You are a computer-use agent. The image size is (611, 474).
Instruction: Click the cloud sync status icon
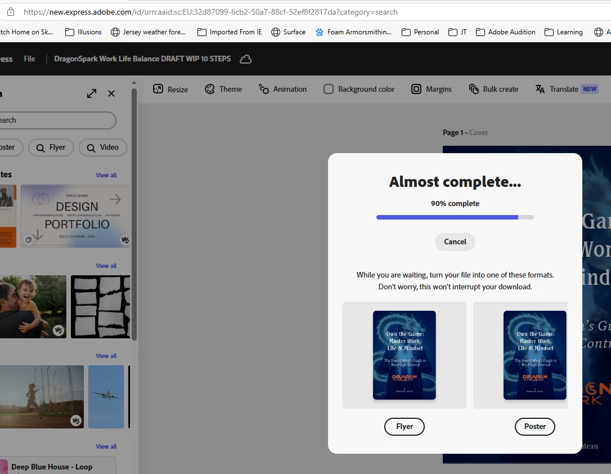245,59
